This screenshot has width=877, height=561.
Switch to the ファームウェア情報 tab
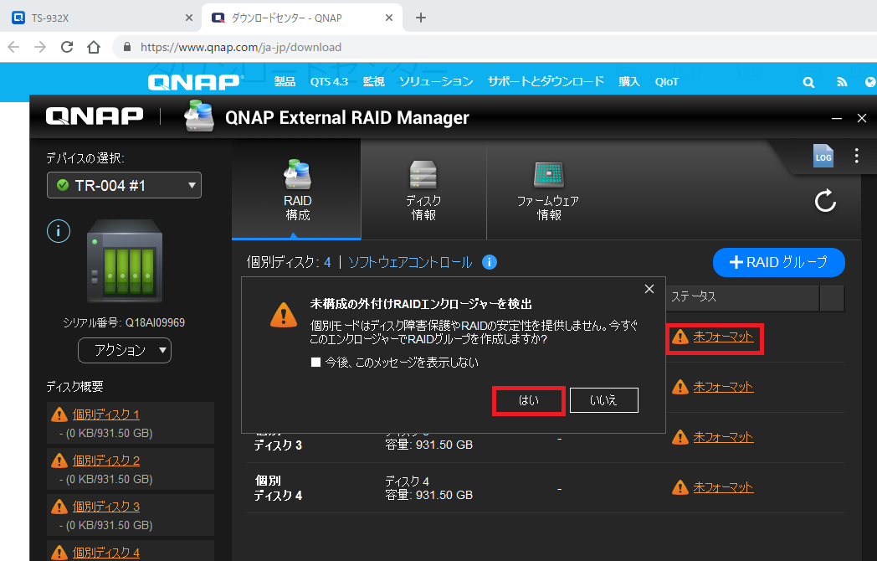(548, 190)
